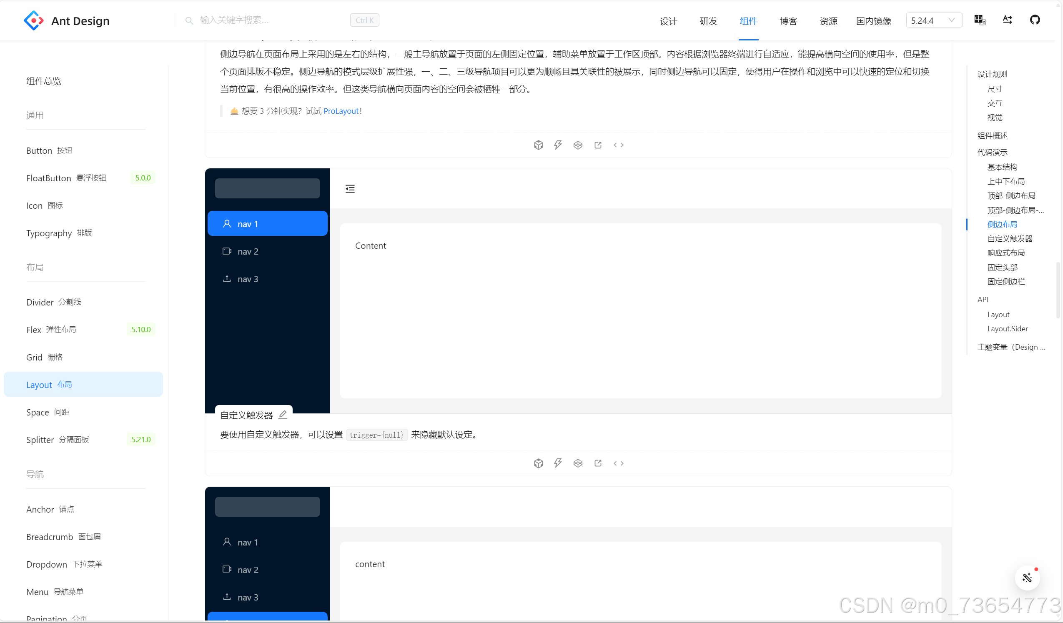Click the page vertical scrollbar

[1058, 290]
